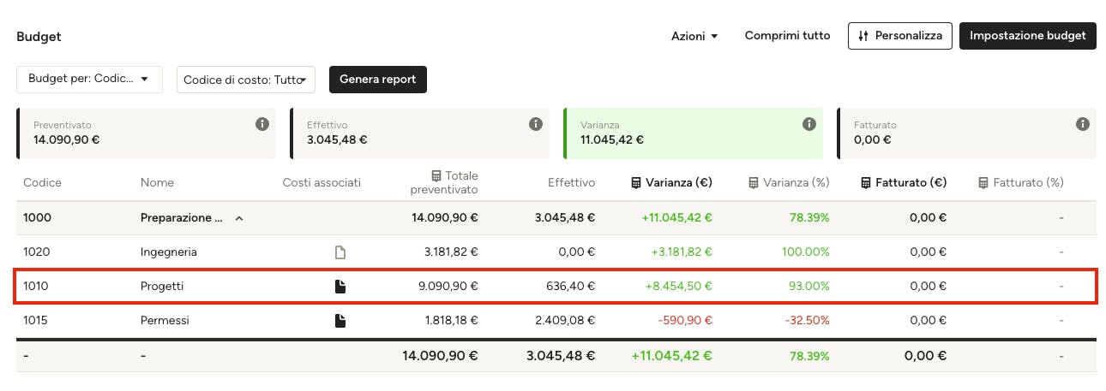Click the Costi associati column header
Screen dimensions: 1106x391
click(x=322, y=182)
